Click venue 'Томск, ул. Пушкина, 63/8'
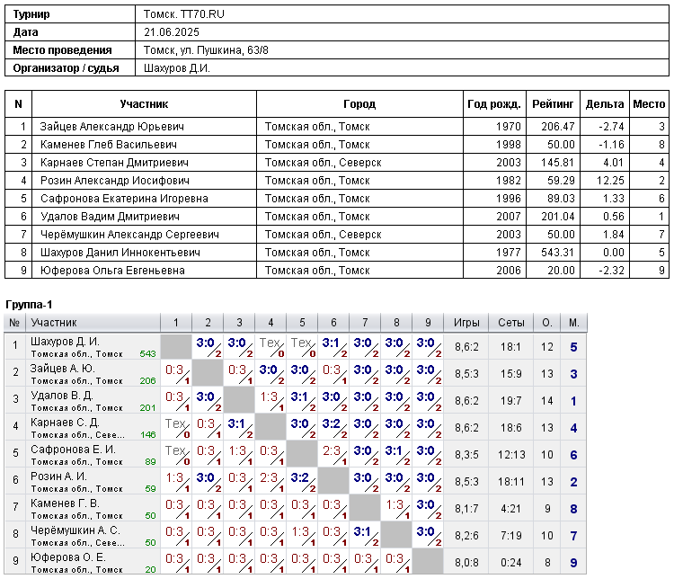 pos(206,50)
